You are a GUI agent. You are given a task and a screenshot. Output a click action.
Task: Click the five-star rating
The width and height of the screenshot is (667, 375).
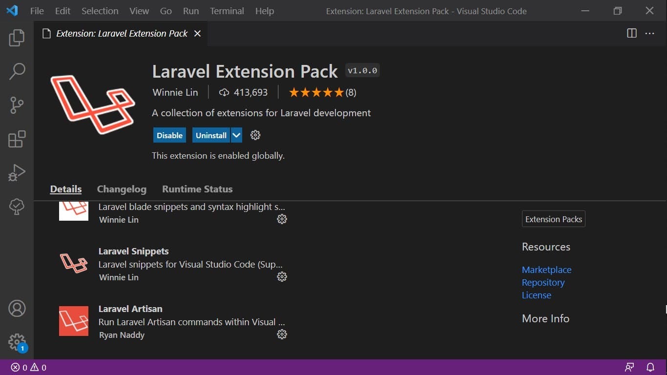[x=316, y=92]
